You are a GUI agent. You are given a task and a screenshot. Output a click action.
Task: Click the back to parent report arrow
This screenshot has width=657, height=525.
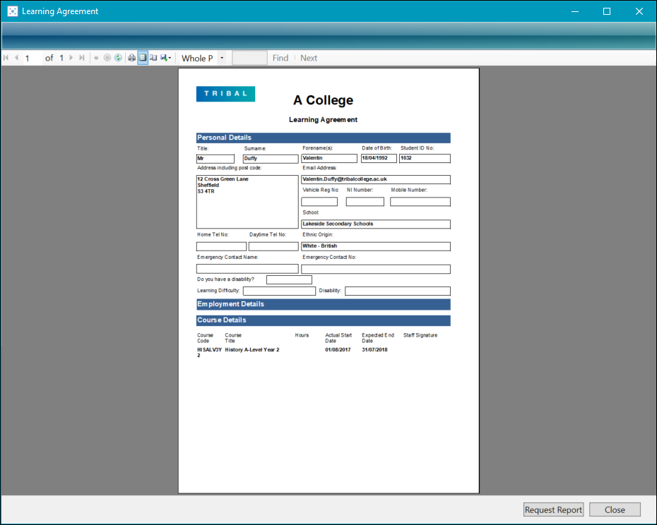[97, 58]
